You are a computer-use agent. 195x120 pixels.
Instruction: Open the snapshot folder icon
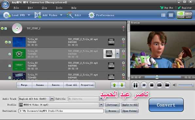pyautogui.click(x=167, y=85)
